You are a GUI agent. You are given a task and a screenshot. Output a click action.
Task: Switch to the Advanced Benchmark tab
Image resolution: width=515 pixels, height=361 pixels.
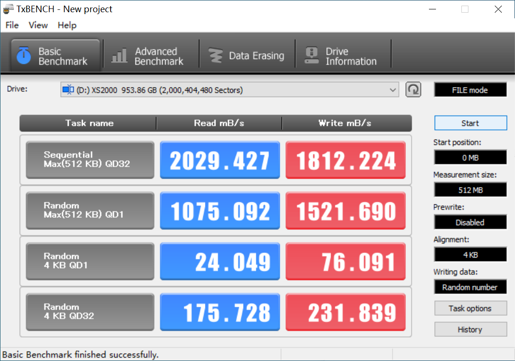coord(151,54)
